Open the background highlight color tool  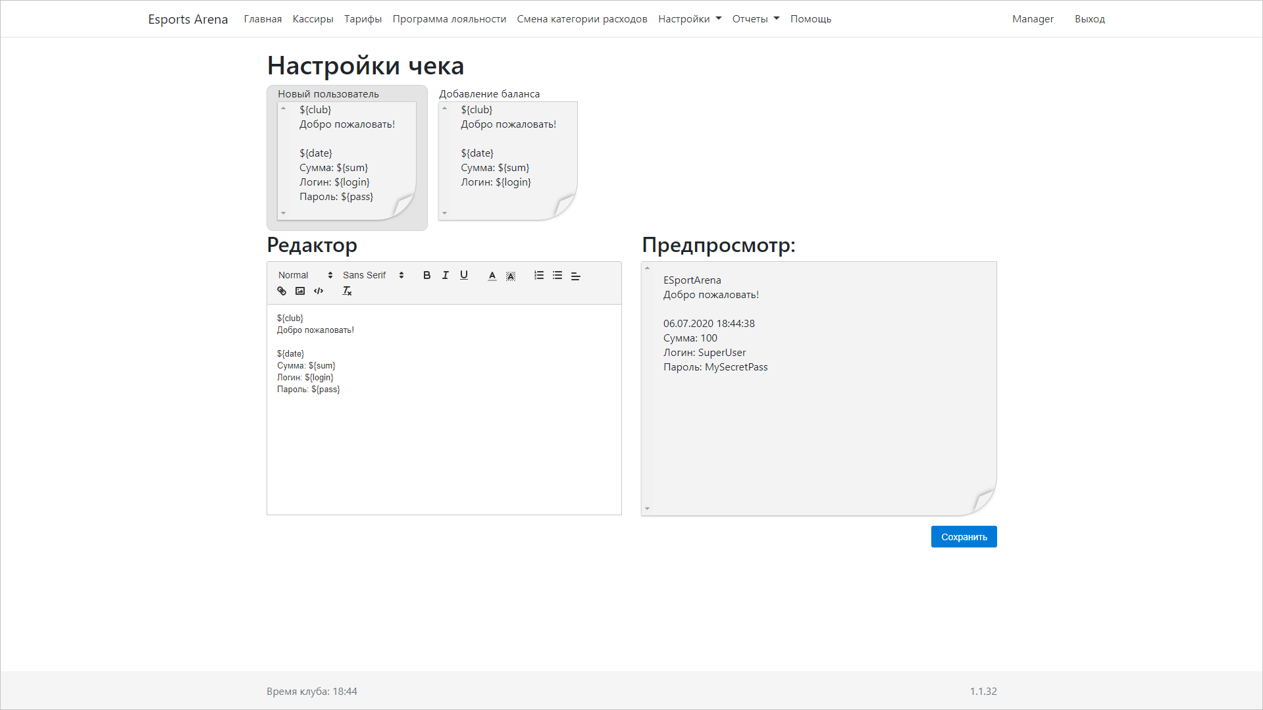point(511,275)
